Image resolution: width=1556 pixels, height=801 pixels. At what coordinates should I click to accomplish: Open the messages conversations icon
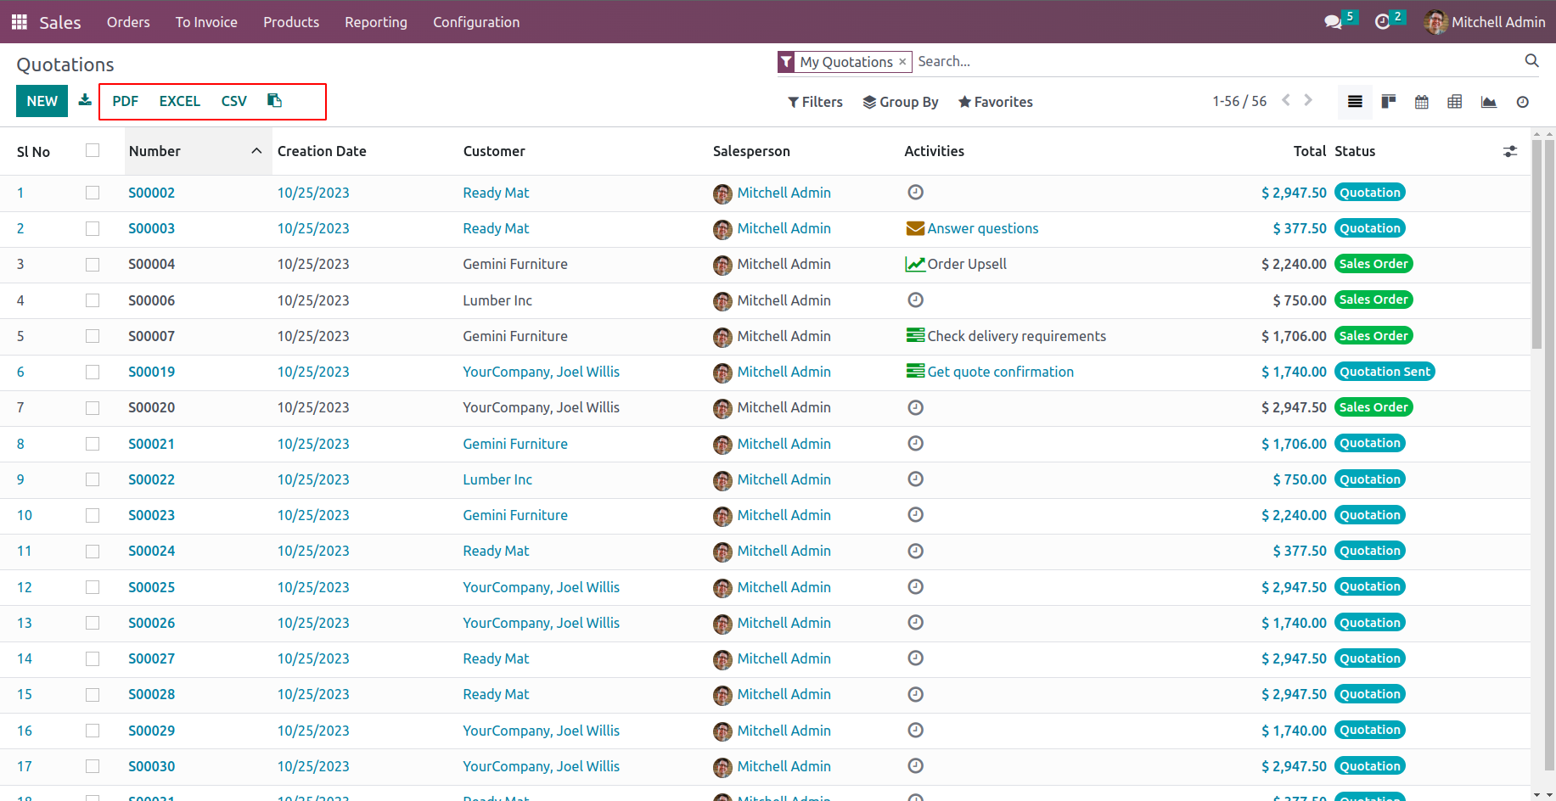click(1334, 22)
